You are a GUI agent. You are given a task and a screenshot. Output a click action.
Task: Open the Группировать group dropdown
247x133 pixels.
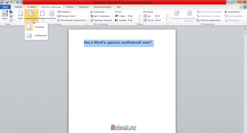click(x=234, y=16)
